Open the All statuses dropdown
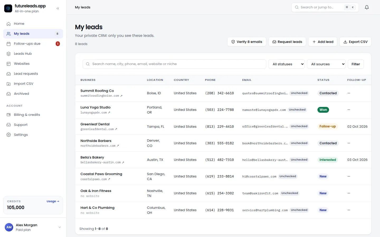 pos(287,64)
